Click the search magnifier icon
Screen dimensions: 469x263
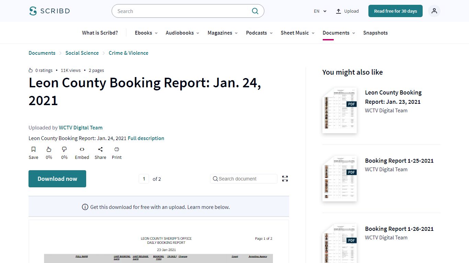[x=255, y=11]
